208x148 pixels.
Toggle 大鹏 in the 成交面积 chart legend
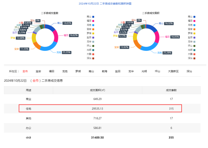point(192,54)
